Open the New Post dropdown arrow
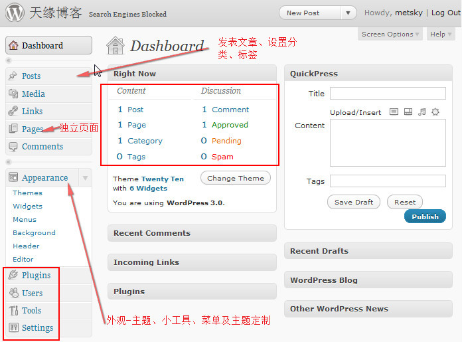The image size is (462, 342). click(348, 13)
